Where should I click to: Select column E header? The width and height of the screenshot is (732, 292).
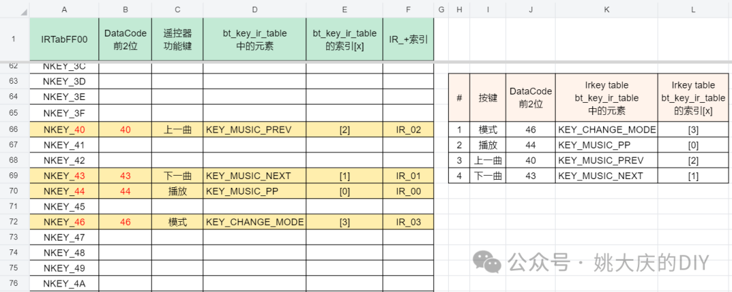344,9
